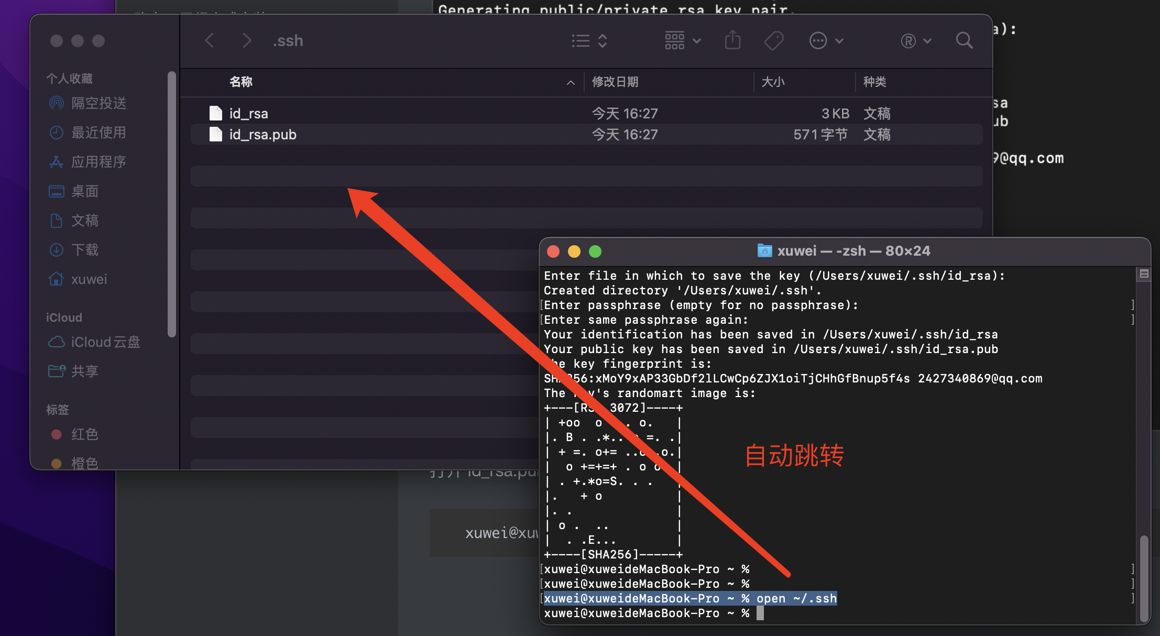Screen dimensions: 1160x636
Task: Open the R-circle dropdown in toolbar
Action: coord(915,40)
